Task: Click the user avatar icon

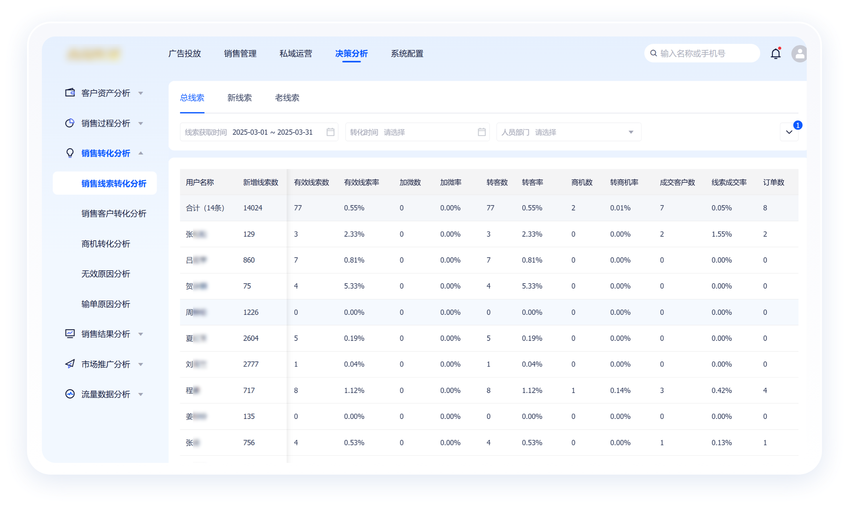Action: point(799,53)
